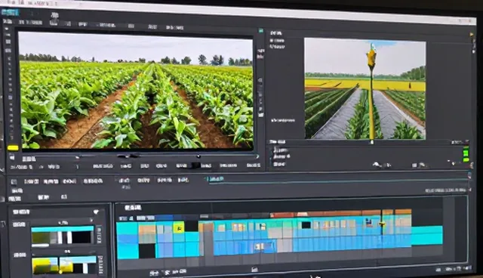
Task: Click the white slider bar under the upper media thumbnail
Action: [x=40, y=246]
